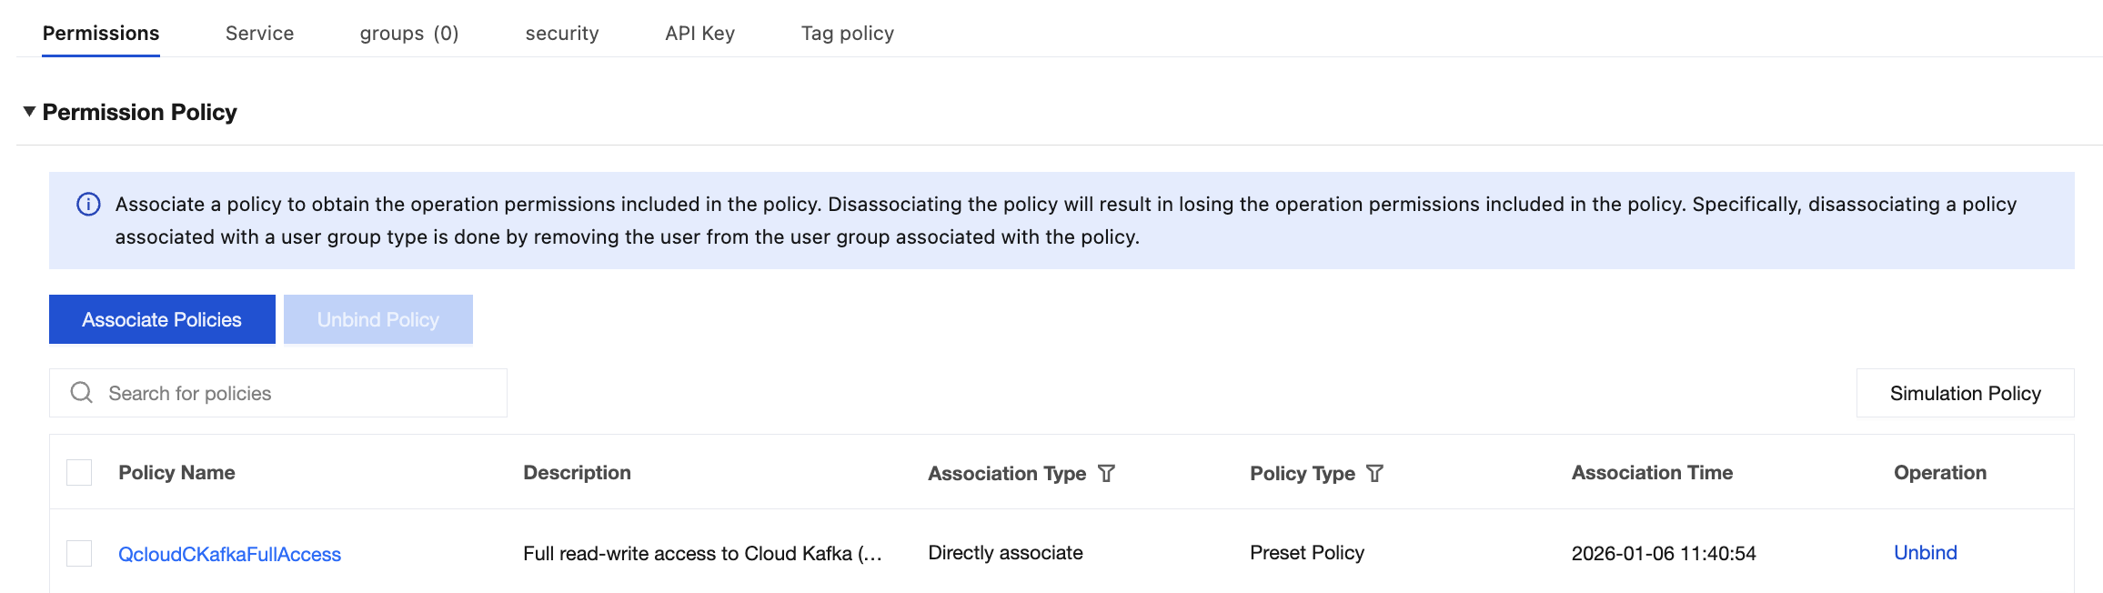Switch to the Service tab
This screenshot has width=2103, height=593.
[259, 34]
